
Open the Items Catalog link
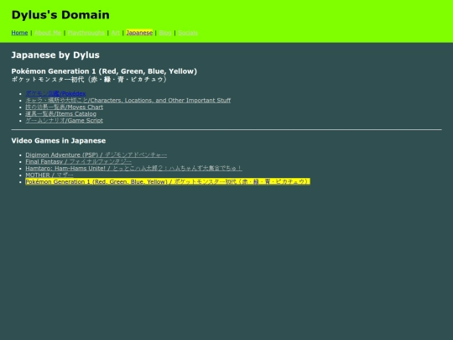(61, 113)
